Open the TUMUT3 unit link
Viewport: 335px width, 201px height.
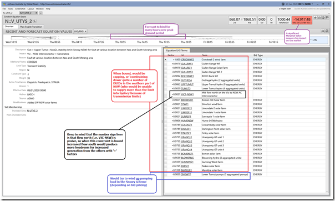pos(186,88)
